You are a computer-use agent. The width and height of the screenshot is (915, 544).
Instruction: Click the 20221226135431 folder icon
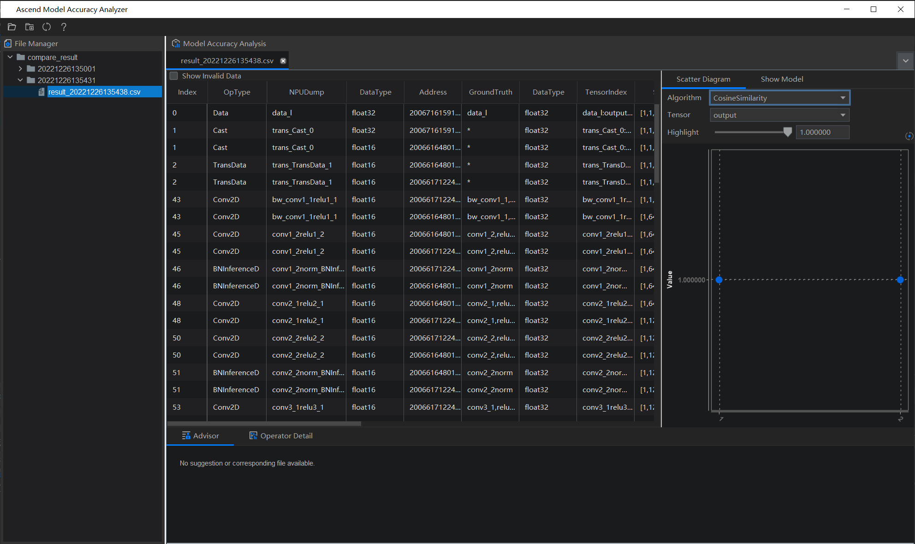(31, 80)
